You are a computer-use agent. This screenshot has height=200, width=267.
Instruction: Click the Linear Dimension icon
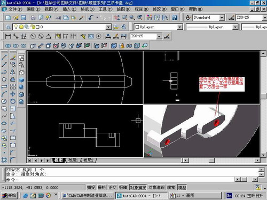click(x=8, y=36)
